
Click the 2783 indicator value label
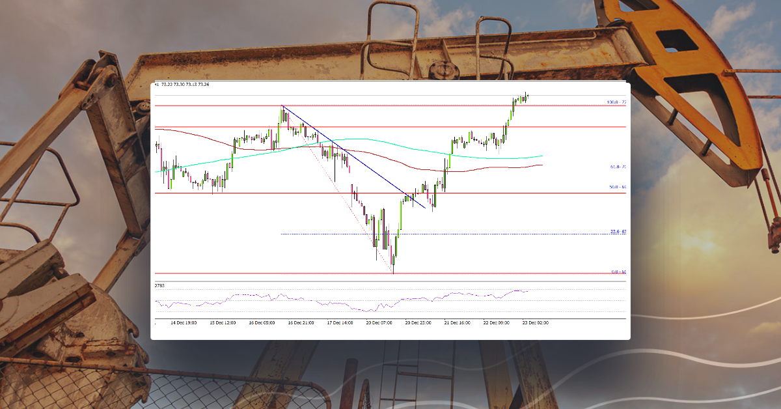pyautogui.click(x=159, y=285)
